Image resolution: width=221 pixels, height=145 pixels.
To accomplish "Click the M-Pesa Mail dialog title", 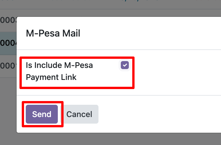I will (x=53, y=33).
